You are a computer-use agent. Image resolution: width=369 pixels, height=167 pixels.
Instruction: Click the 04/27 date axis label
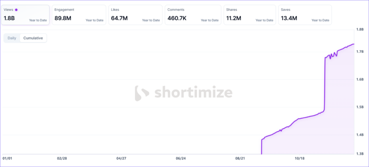121,158
